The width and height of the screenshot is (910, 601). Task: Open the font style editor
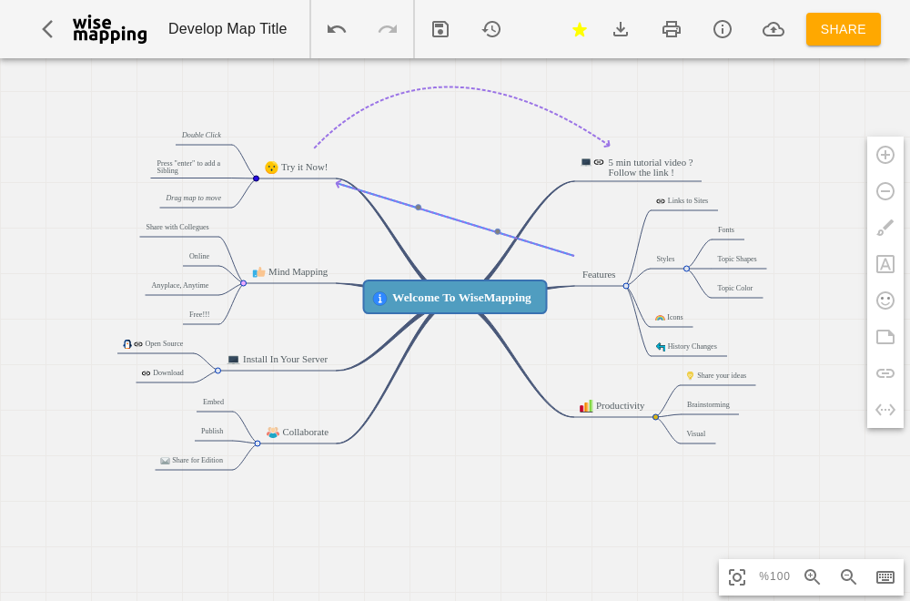885,264
